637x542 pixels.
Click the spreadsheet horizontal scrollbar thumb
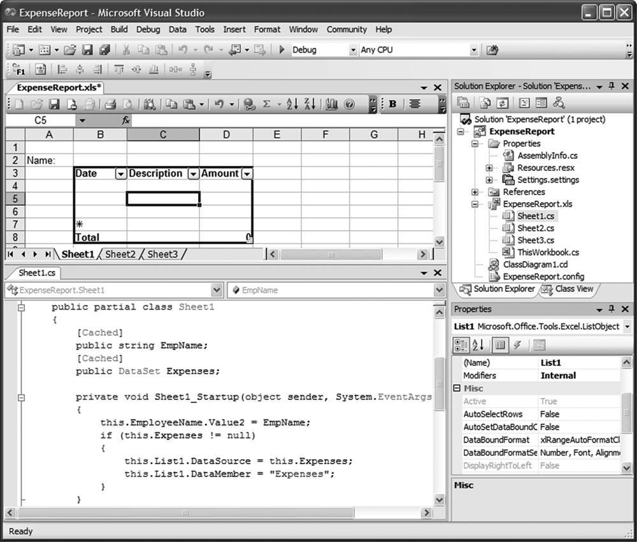[x=331, y=254]
